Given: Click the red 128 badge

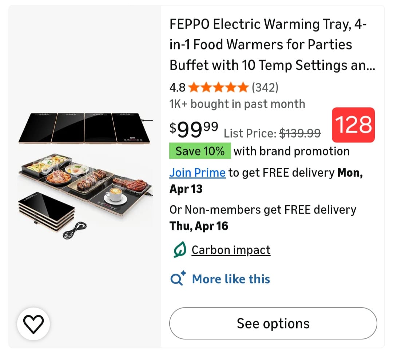Looking at the screenshot, I should click(x=353, y=125).
